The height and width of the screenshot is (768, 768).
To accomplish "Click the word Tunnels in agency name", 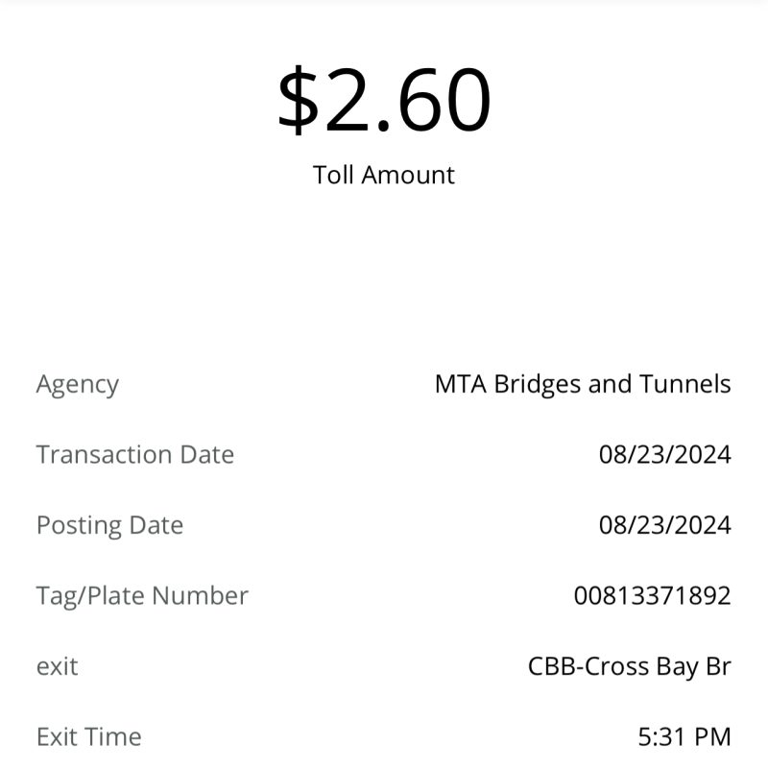I will click(x=685, y=384).
